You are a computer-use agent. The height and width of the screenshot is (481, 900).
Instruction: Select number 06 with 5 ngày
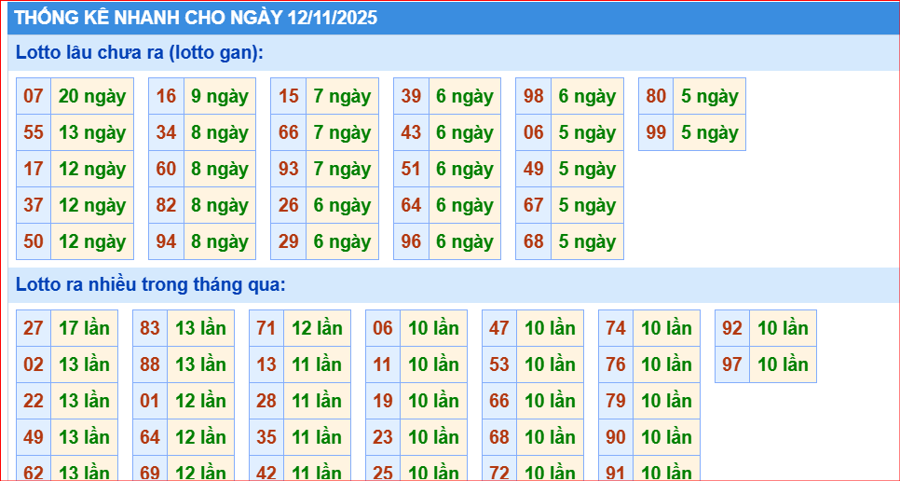click(533, 132)
